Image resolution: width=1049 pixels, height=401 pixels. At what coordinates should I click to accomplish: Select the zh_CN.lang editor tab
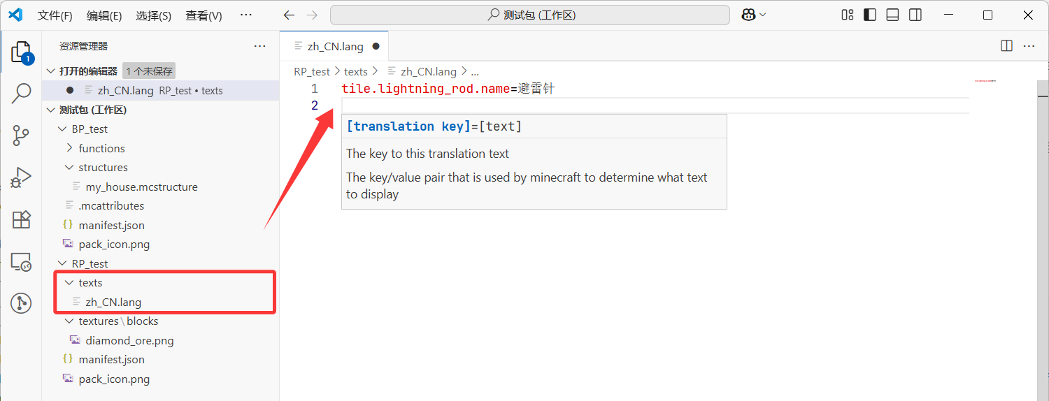pyautogui.click(x=335, y=47)
